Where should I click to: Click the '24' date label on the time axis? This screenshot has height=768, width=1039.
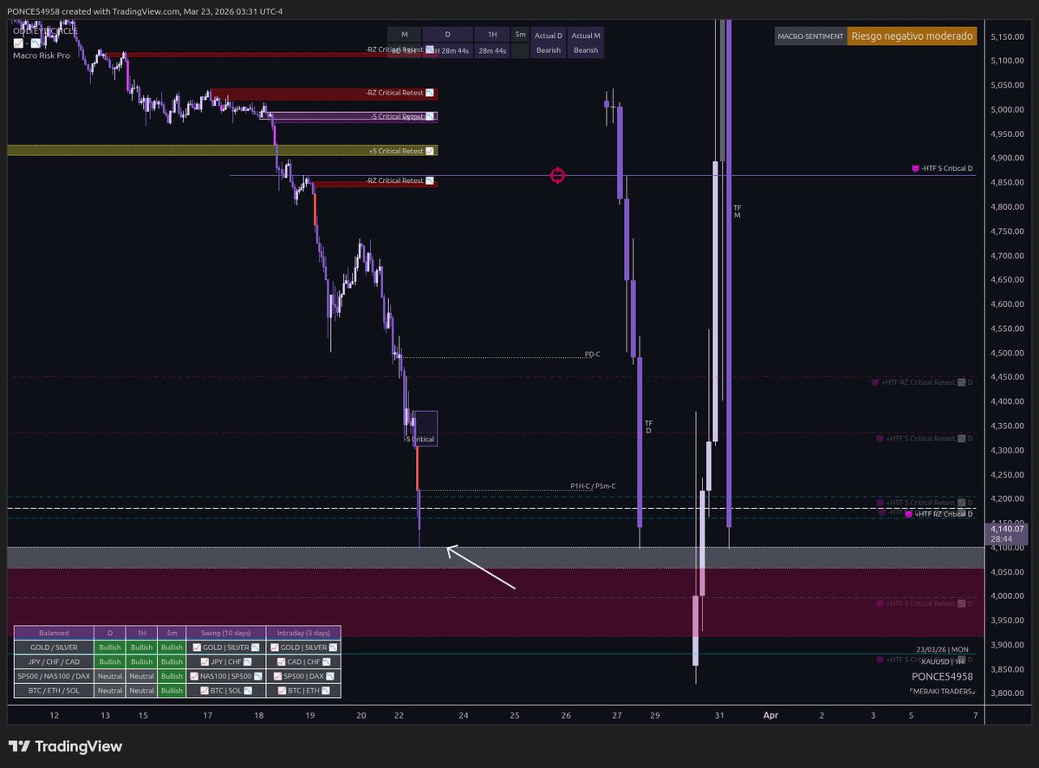464,716
